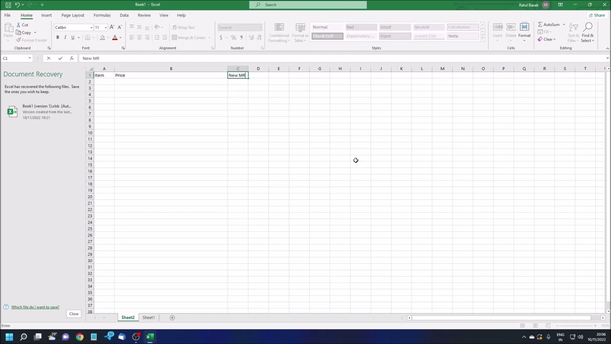The image size is (611, 344).
Task: Open the File menu
Action: coord(7,15)
